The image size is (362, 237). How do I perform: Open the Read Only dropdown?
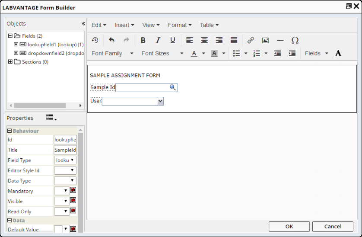62,211
